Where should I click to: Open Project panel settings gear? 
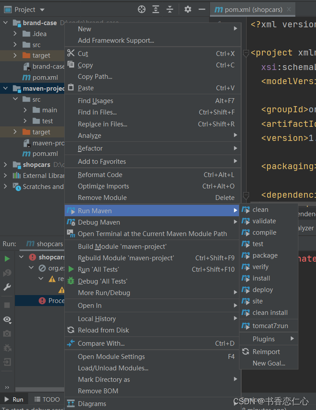(187, 9)
